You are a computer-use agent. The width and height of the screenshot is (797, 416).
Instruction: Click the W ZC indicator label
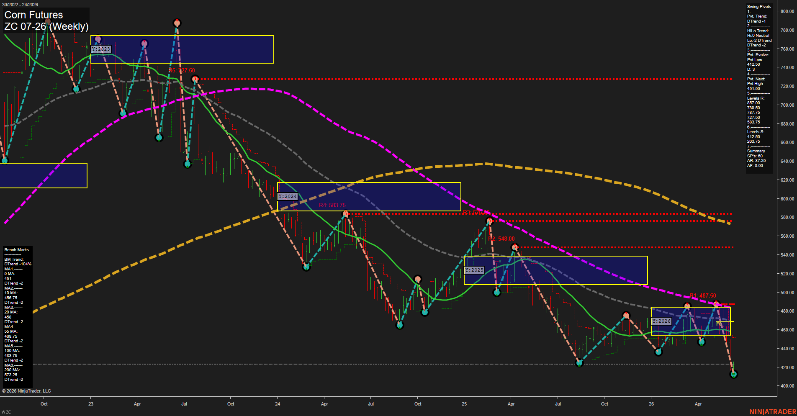pyautogui.click(x=6, y=412)
